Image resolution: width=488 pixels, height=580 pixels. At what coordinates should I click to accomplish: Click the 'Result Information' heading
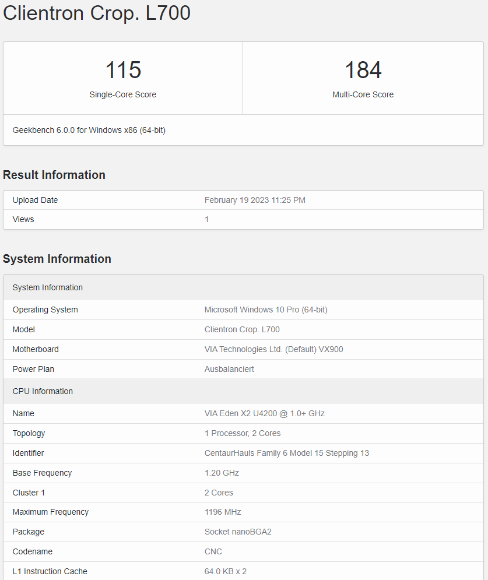coord(54,175)
